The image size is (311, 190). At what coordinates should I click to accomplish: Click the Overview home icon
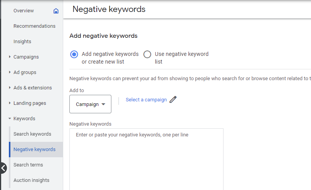pos(56,11)
